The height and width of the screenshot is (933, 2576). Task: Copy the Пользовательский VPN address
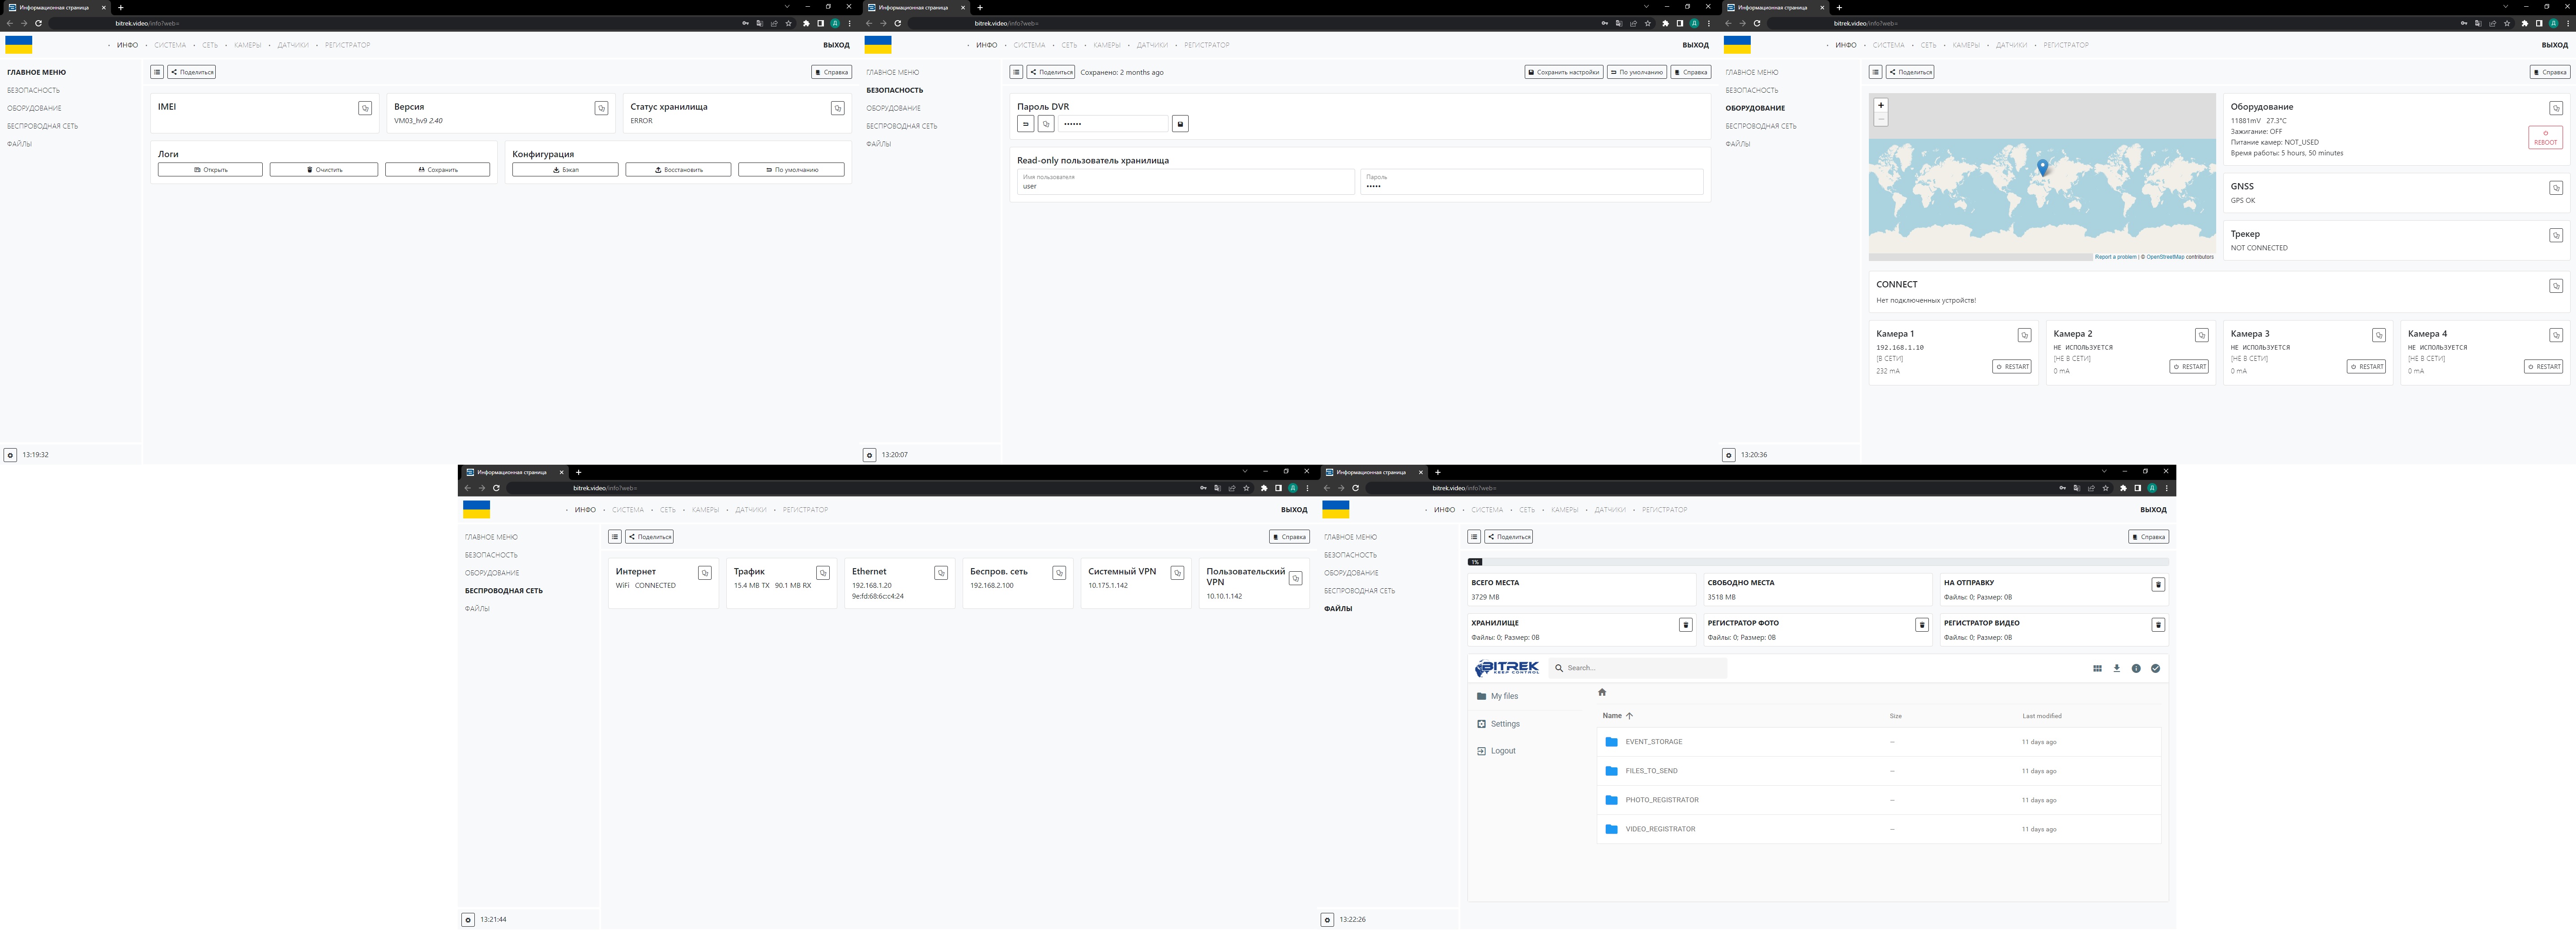(x=1295, y=578)
